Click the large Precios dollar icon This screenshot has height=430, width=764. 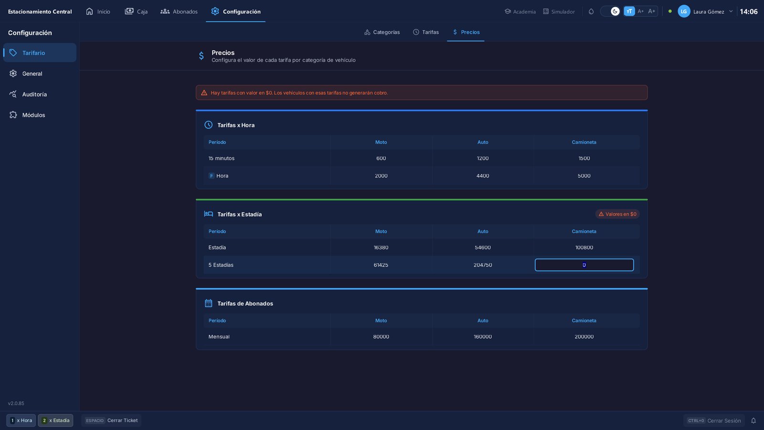[202, 56]
